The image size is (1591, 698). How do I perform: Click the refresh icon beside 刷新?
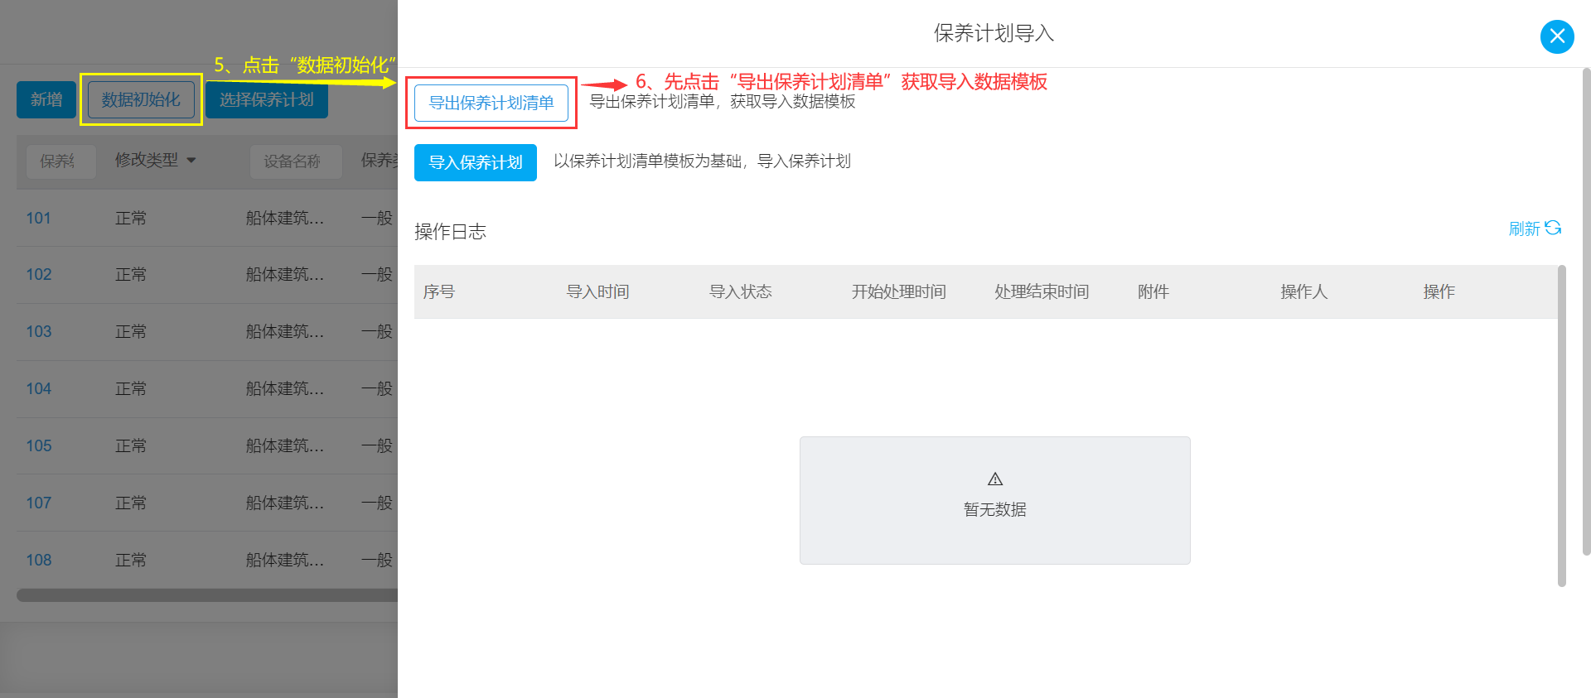[x=1553, y=228]
